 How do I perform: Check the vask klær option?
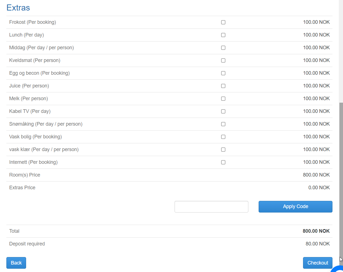(x=223, y=150)
